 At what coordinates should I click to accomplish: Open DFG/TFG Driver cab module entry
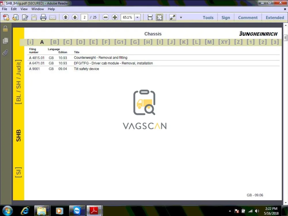coord(113,63)
